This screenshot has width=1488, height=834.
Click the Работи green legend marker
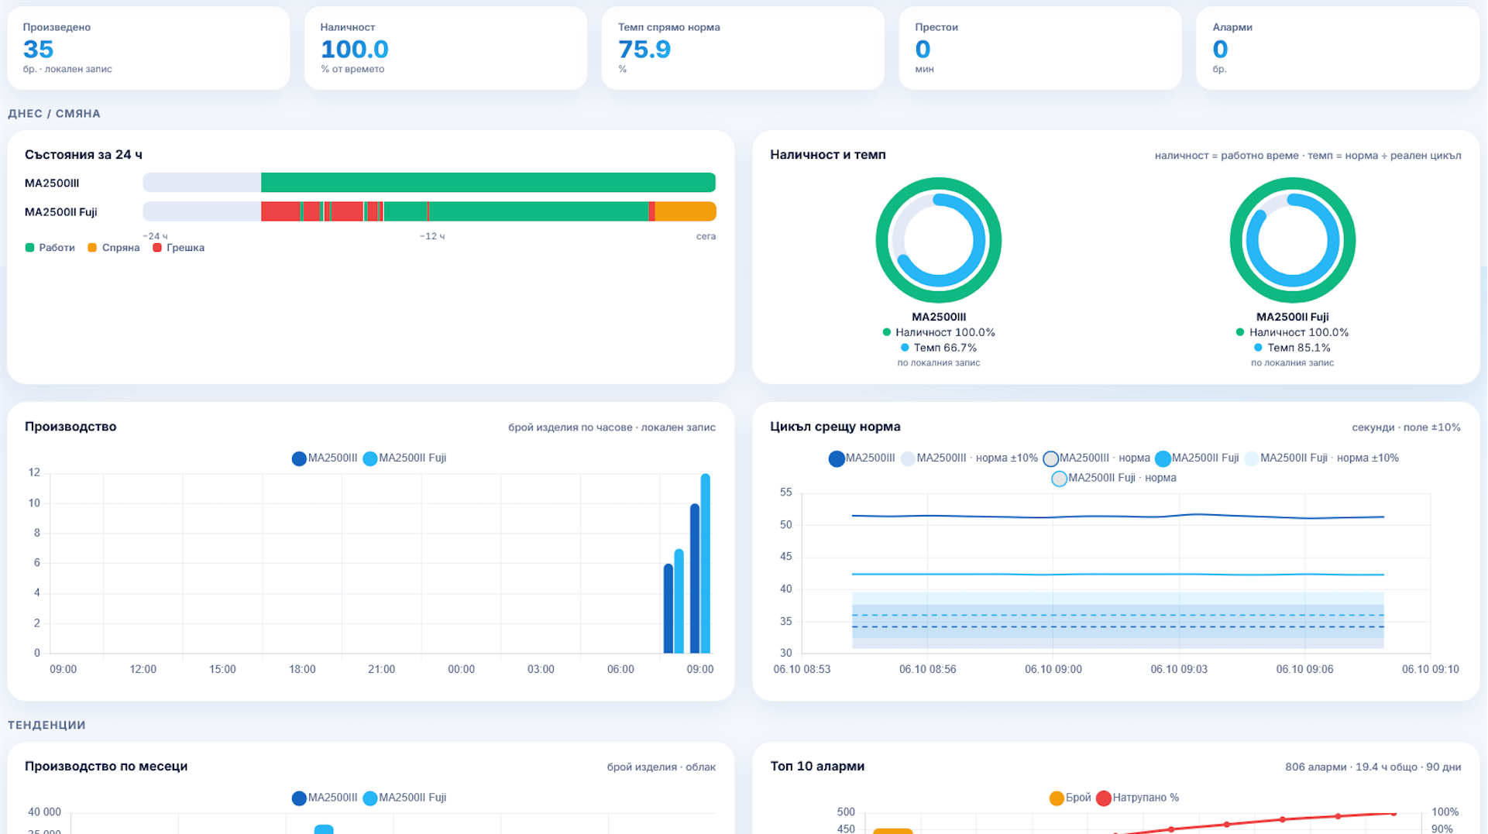point(30,248)
